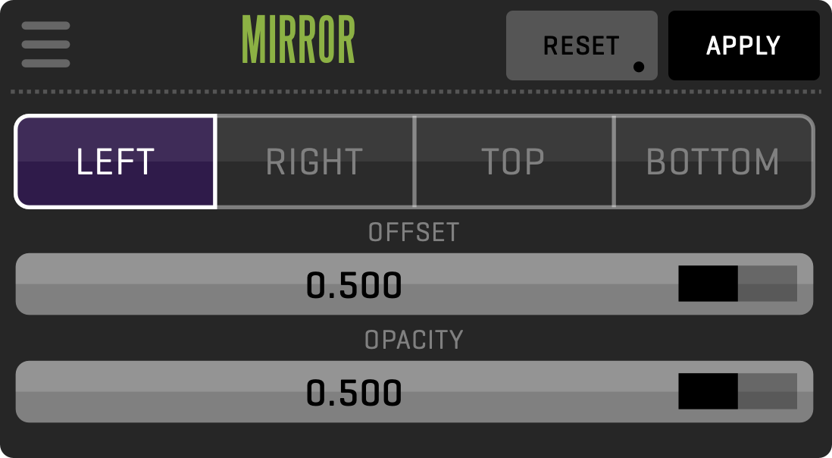
Task: Click the Opacity label
Action: (414, 340)
